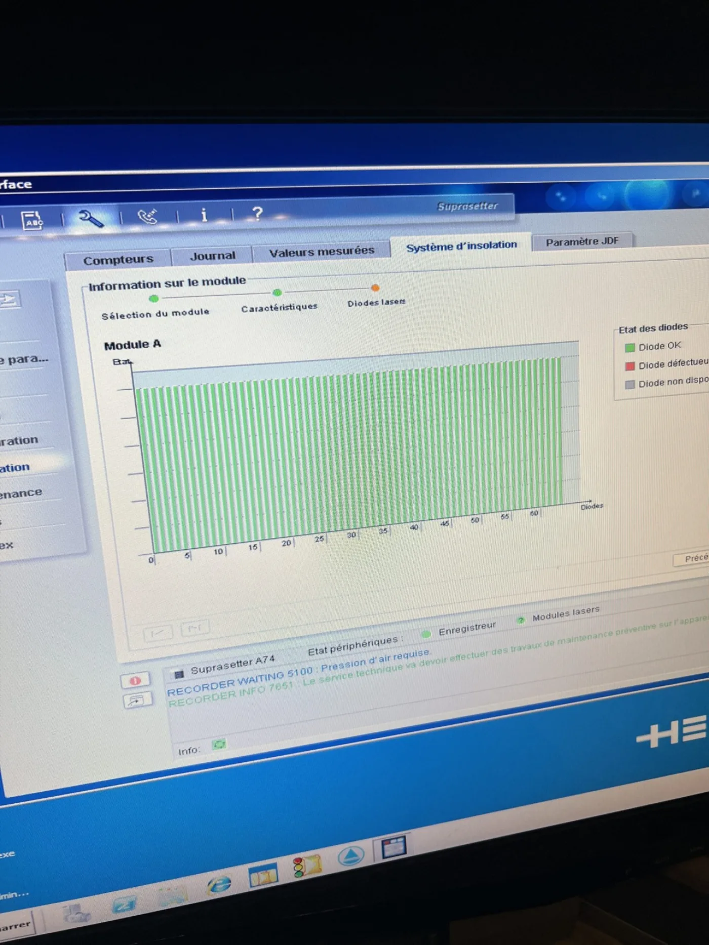Image resolution: width=709 pixels, height=945 pixels.
Task: Click the Précédent button
Action: coord(691,559)
